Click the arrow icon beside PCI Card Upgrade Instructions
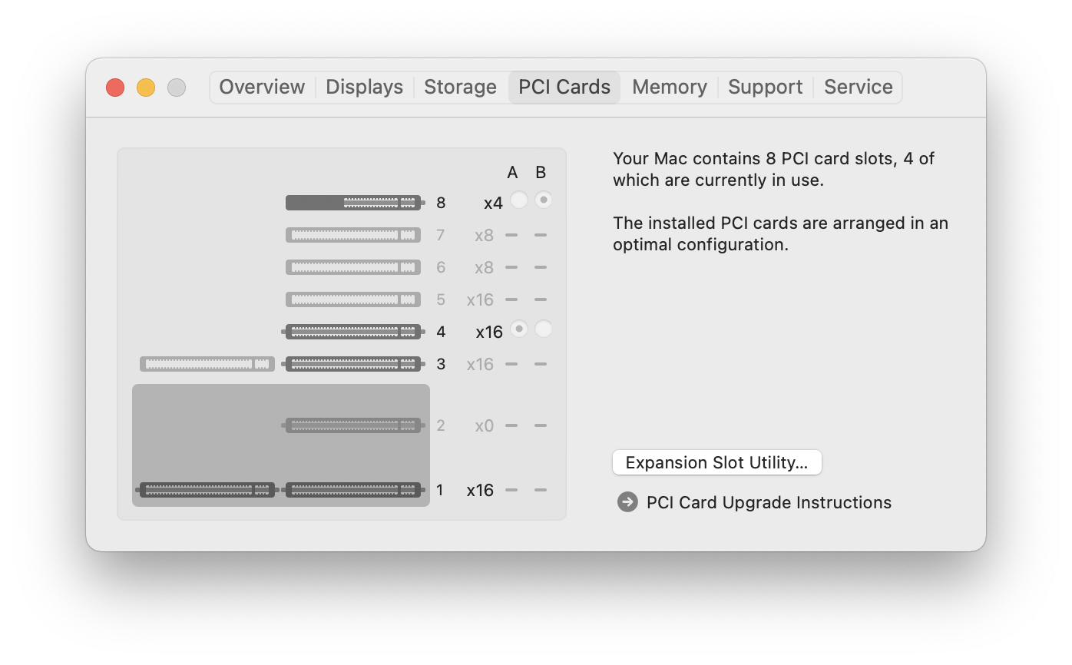 (627, 502)
